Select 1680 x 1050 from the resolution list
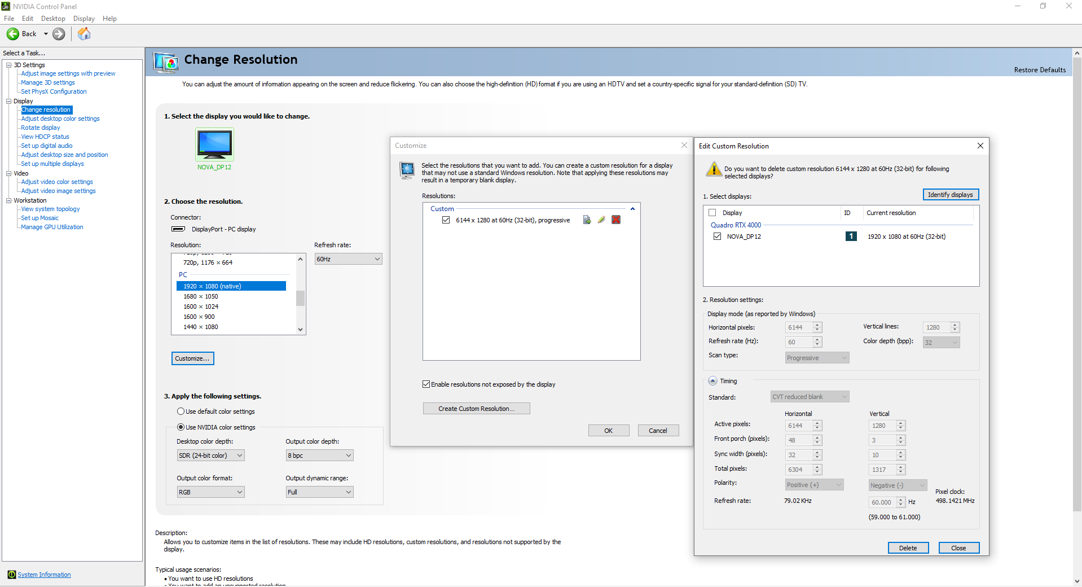The height and width of the screenshot is (587, 1082). tap(201, 296)
